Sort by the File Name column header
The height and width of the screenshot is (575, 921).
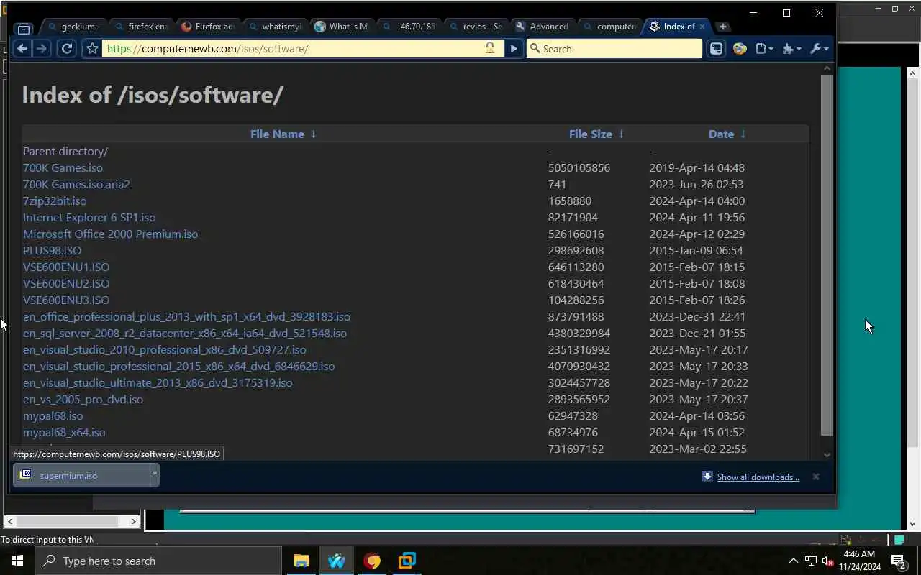coord(277,134)
